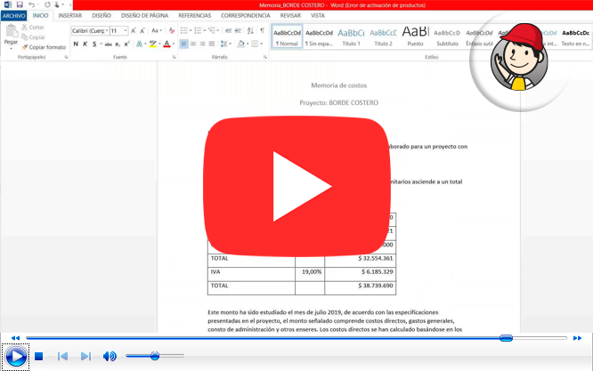Apply Sin espaciado style

tap(319, 37)
